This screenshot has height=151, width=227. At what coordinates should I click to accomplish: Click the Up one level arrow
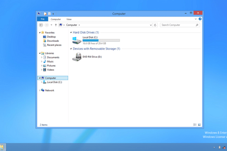coord(56,25)
